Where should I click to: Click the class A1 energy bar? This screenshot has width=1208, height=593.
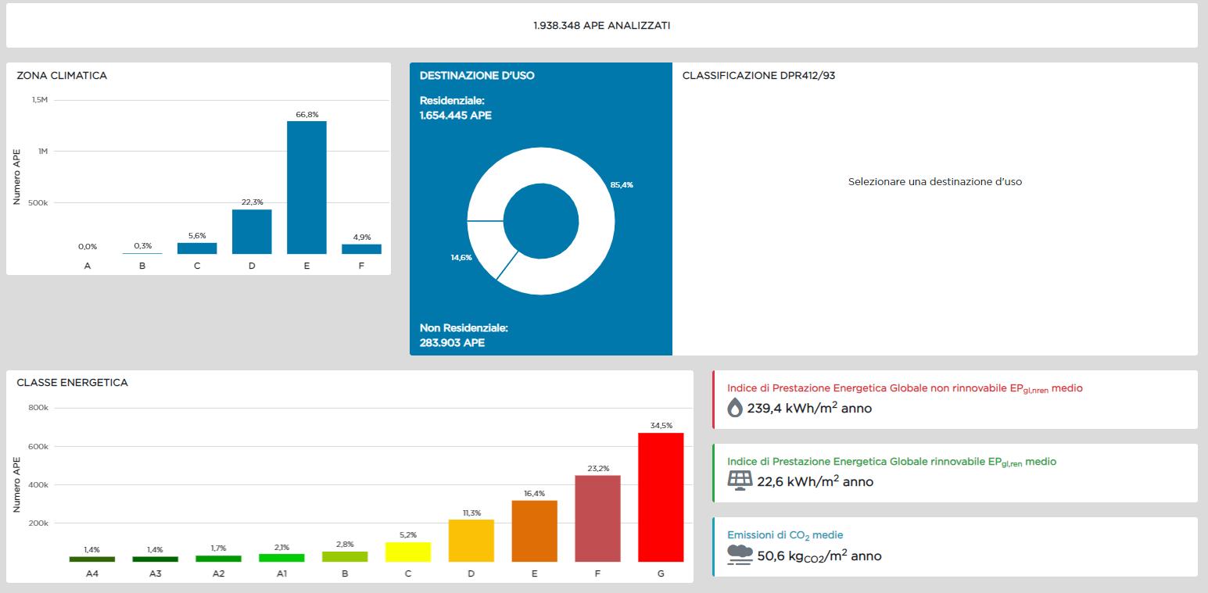pyautogui.click(x=281, y=558)
